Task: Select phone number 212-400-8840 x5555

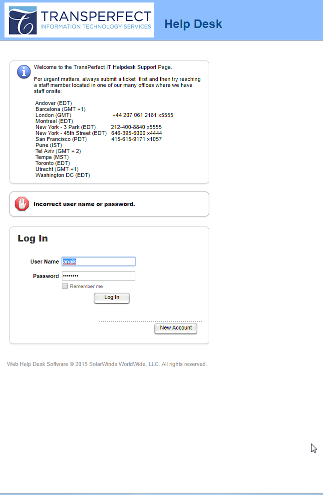Action: pos(136,127)
